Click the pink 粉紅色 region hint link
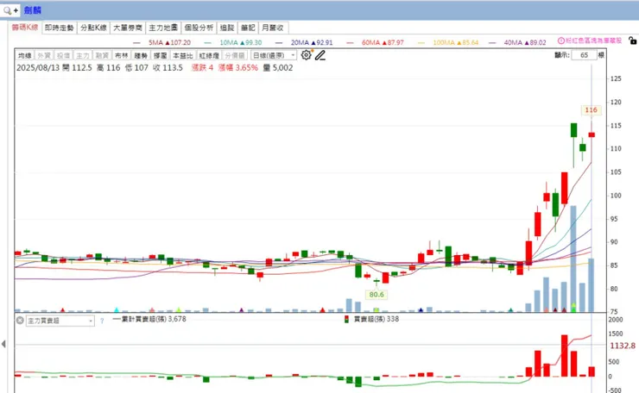This screenshot has height=393, width=639. coord(594,41)
